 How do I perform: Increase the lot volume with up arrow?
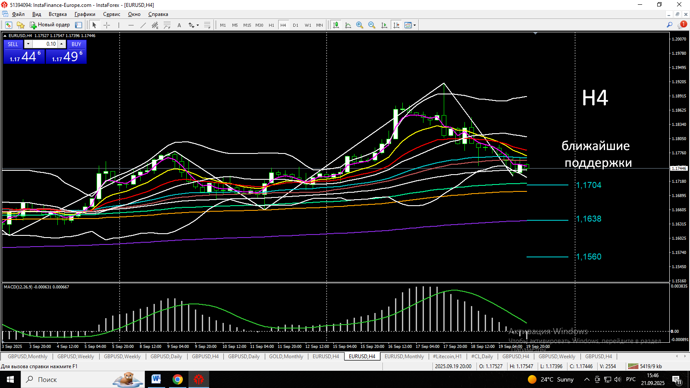pyautogui.click(x=62, y=44)
